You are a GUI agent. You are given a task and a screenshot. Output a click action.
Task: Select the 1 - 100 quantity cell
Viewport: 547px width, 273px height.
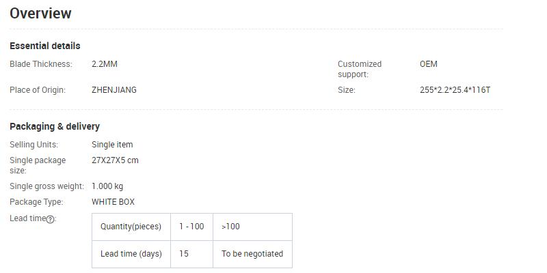191,227
